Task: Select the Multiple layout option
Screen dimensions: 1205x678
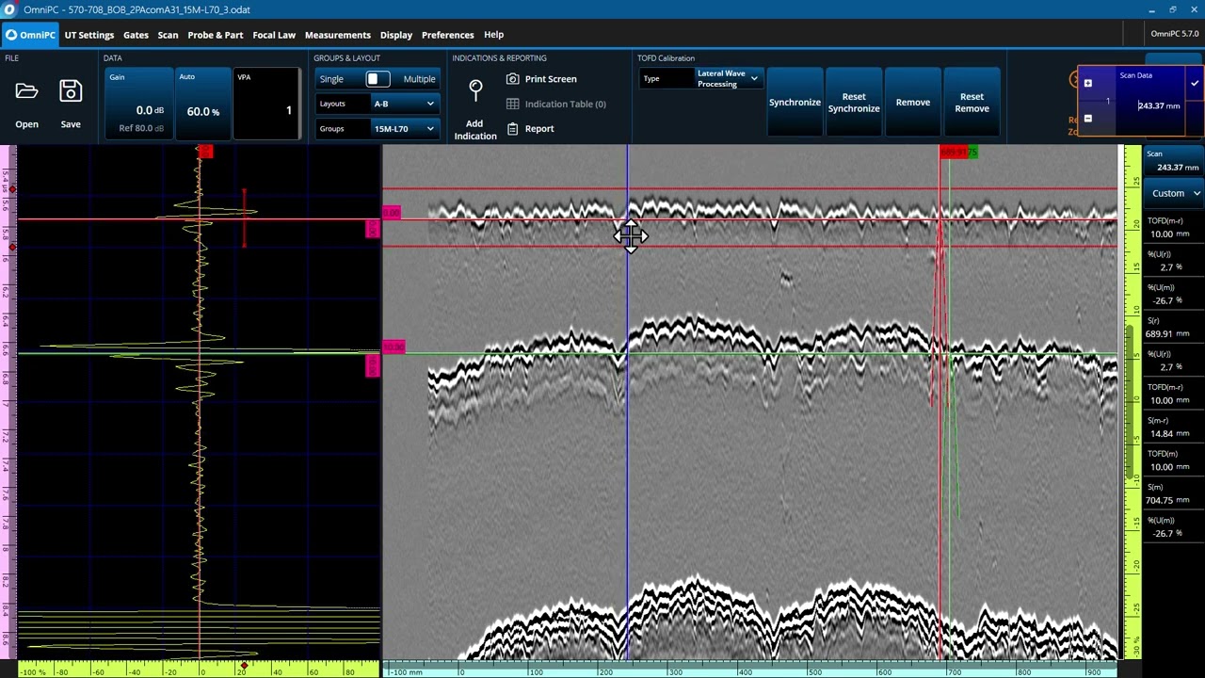Action: point(419,79)
